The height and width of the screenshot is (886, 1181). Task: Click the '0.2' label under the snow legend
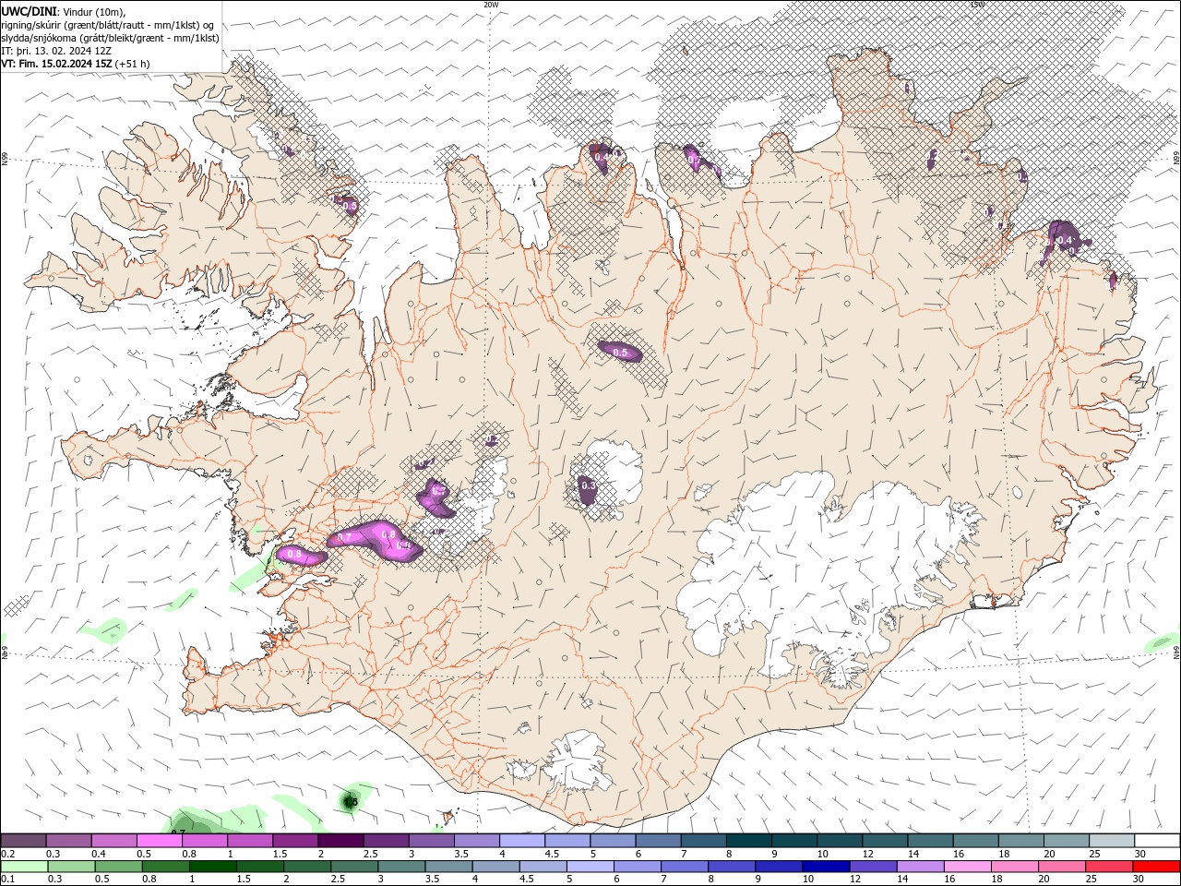click(x=7, y=854)
